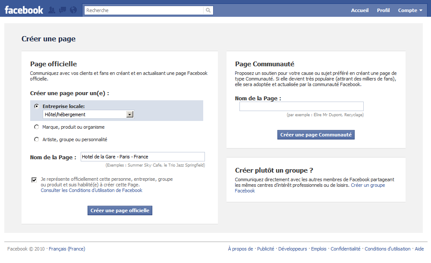Select the Entreprise locale radio button
The width and height of the screenshot is (431, 263).
(x=36, y=106)
